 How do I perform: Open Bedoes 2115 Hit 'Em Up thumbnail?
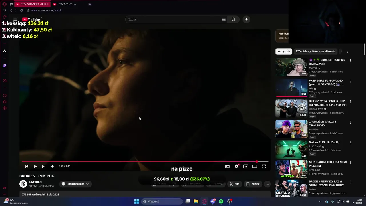[x=291, y=150]
